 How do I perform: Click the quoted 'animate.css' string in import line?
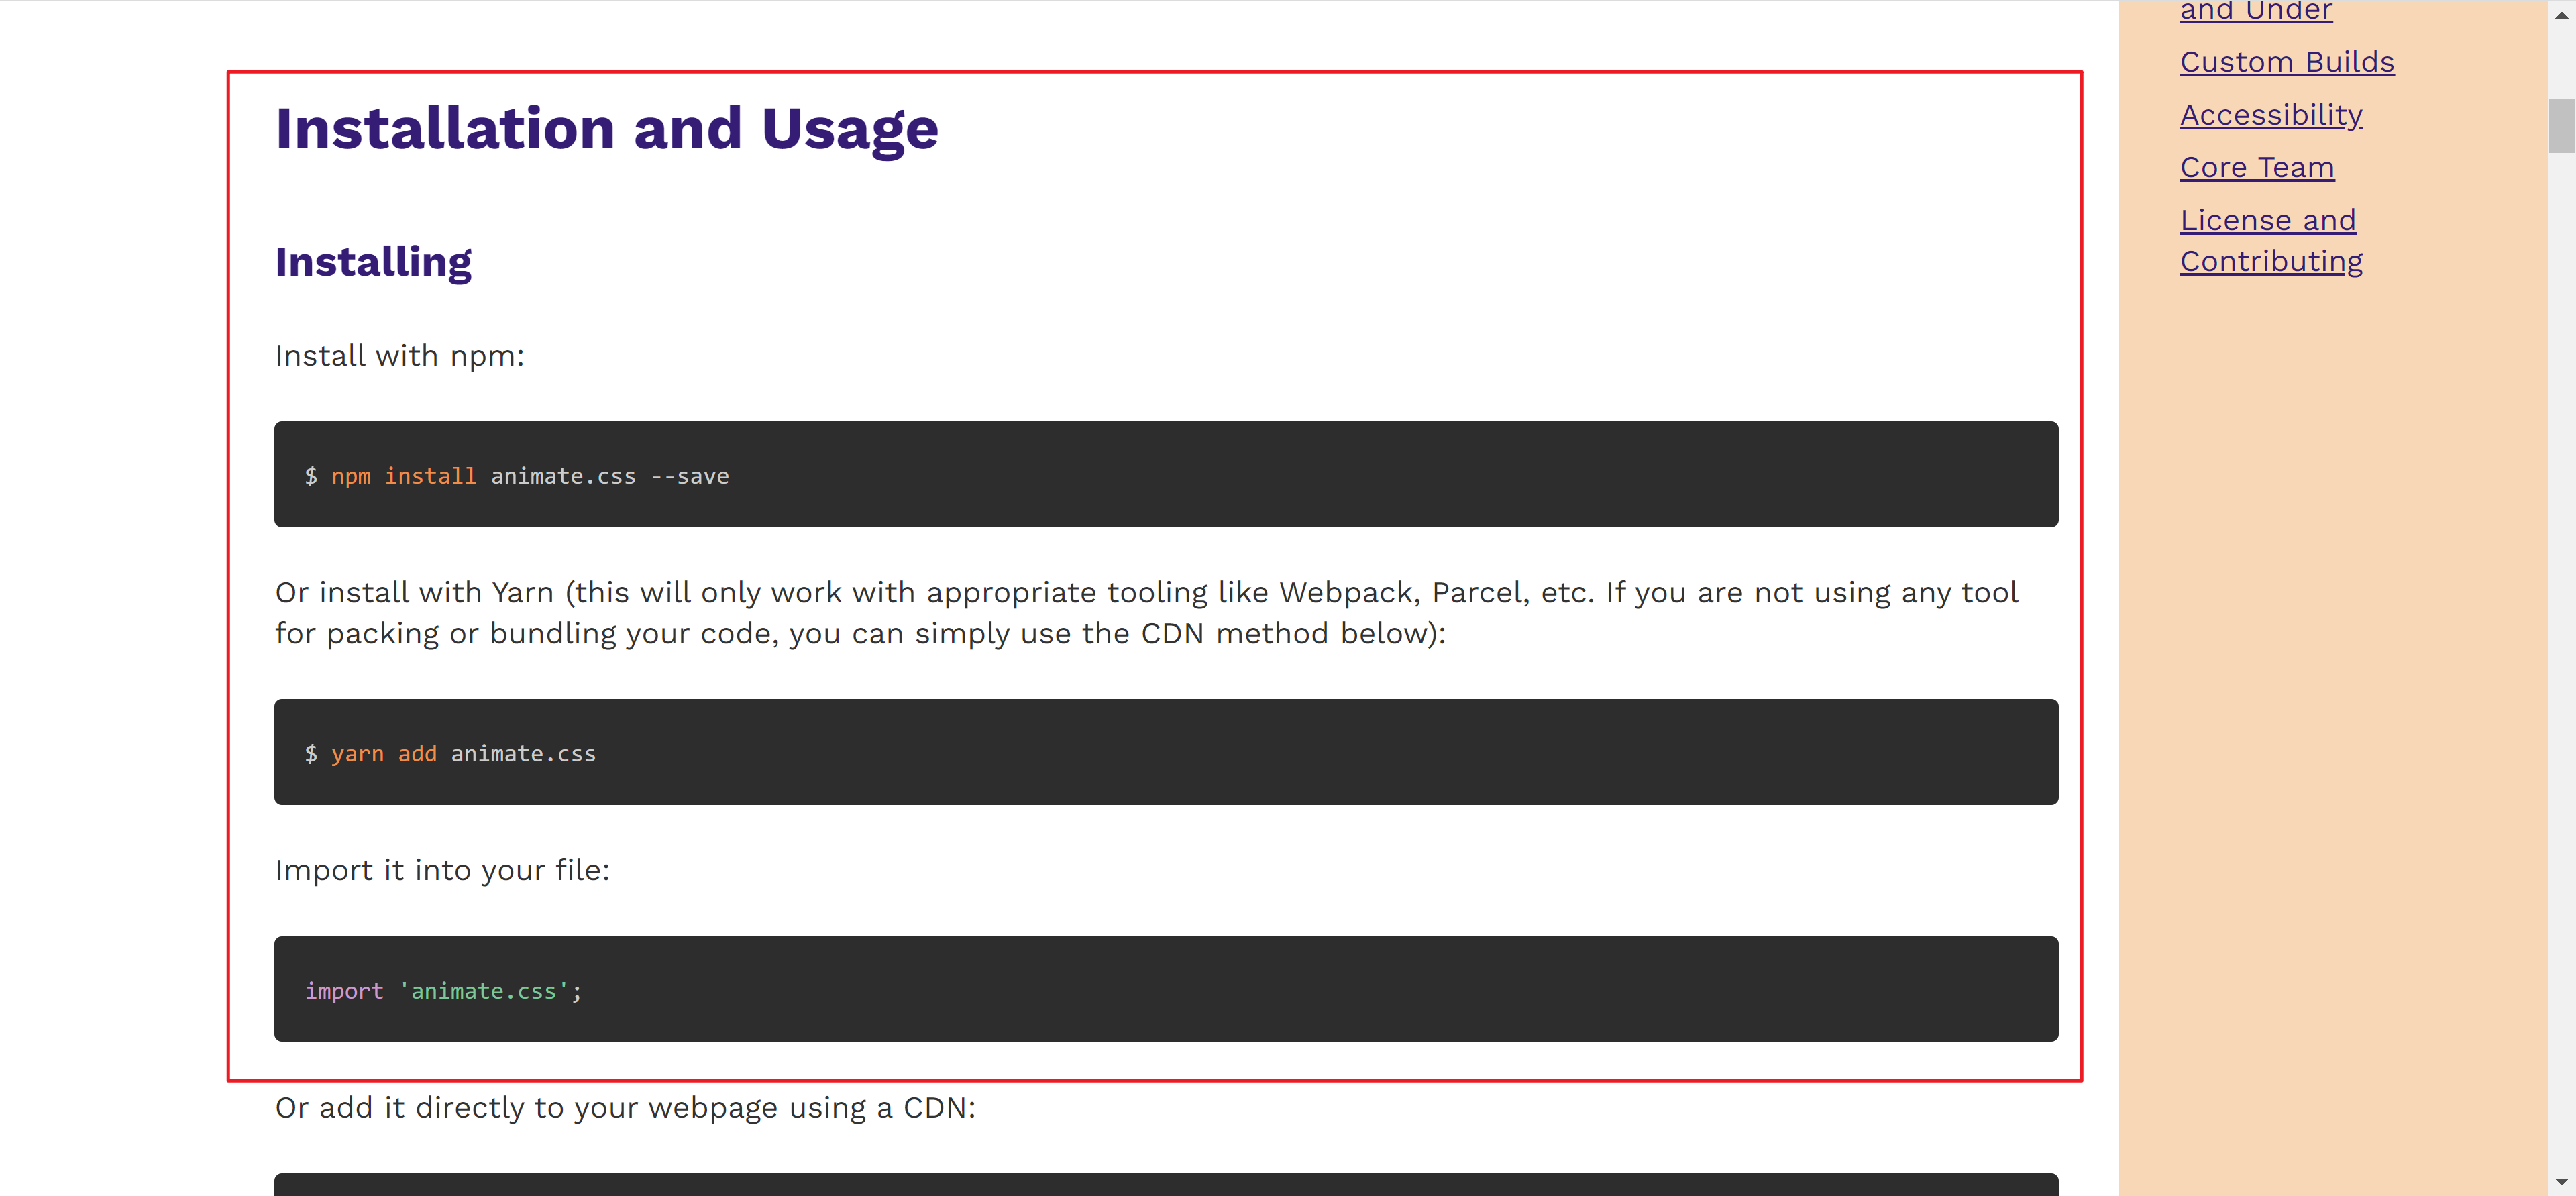click(484, 991)
